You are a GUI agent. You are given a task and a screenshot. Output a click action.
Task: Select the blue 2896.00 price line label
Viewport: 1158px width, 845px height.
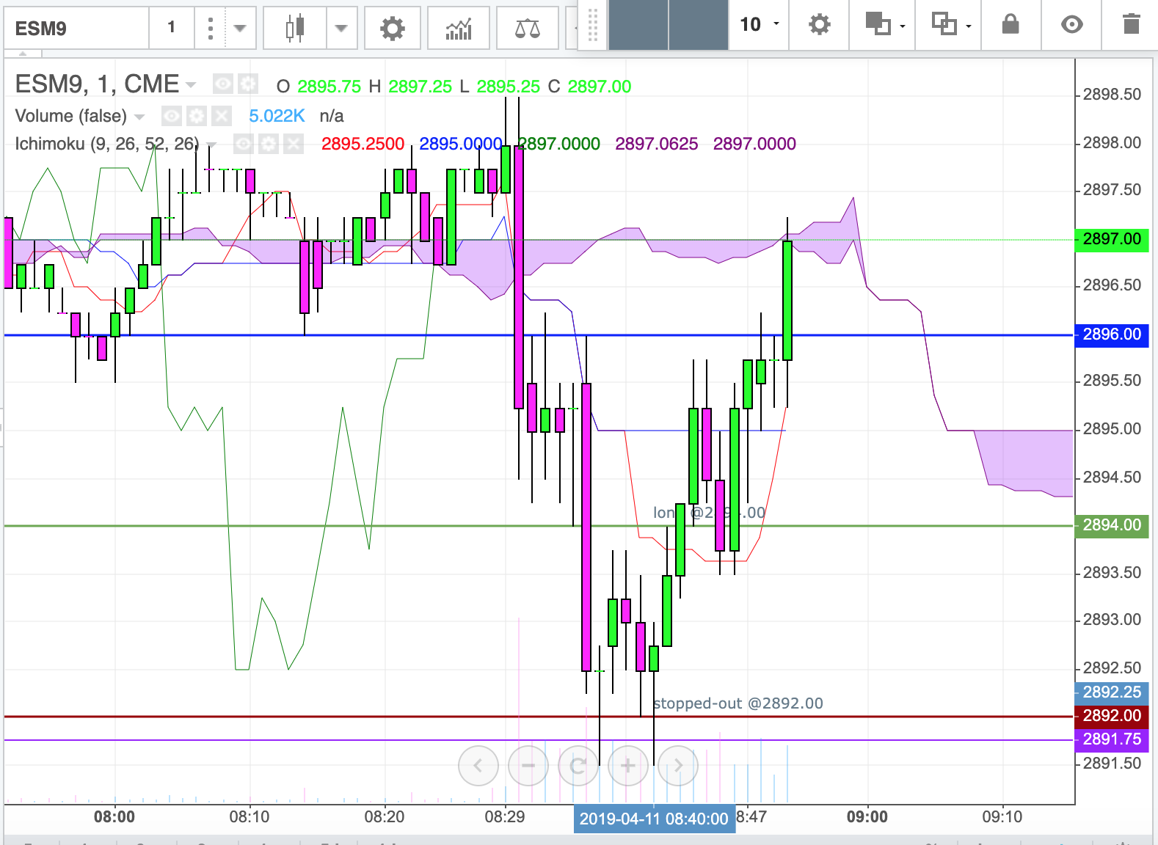pyautogui.click(x=1112, y=334)
